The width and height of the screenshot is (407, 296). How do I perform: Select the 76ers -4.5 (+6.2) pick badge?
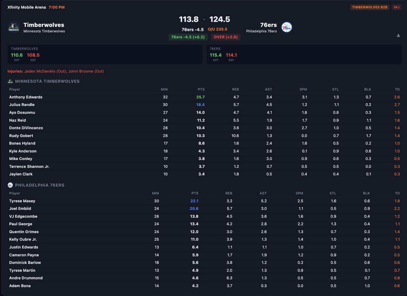pos(188,37)
